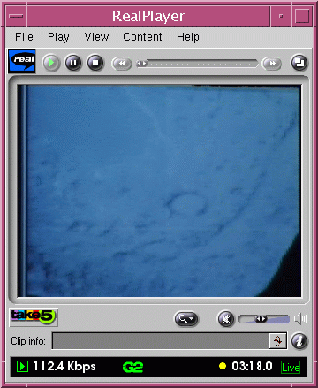Click the Clip info text field
318x388 pixels.
(161, 341)
